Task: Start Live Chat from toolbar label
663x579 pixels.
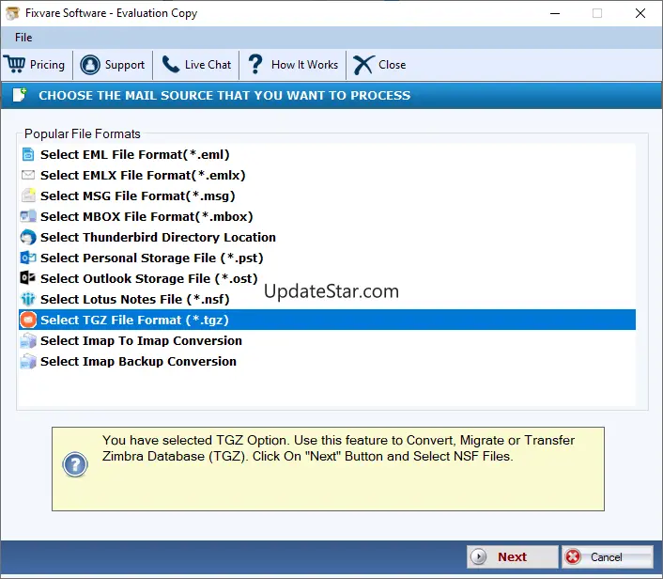Action: tap(208, 65)
